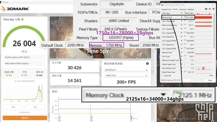Screen dimensions: 217x122
Task: Click the Reset button in GPU-Z
Action: click(x=211, y=75)
